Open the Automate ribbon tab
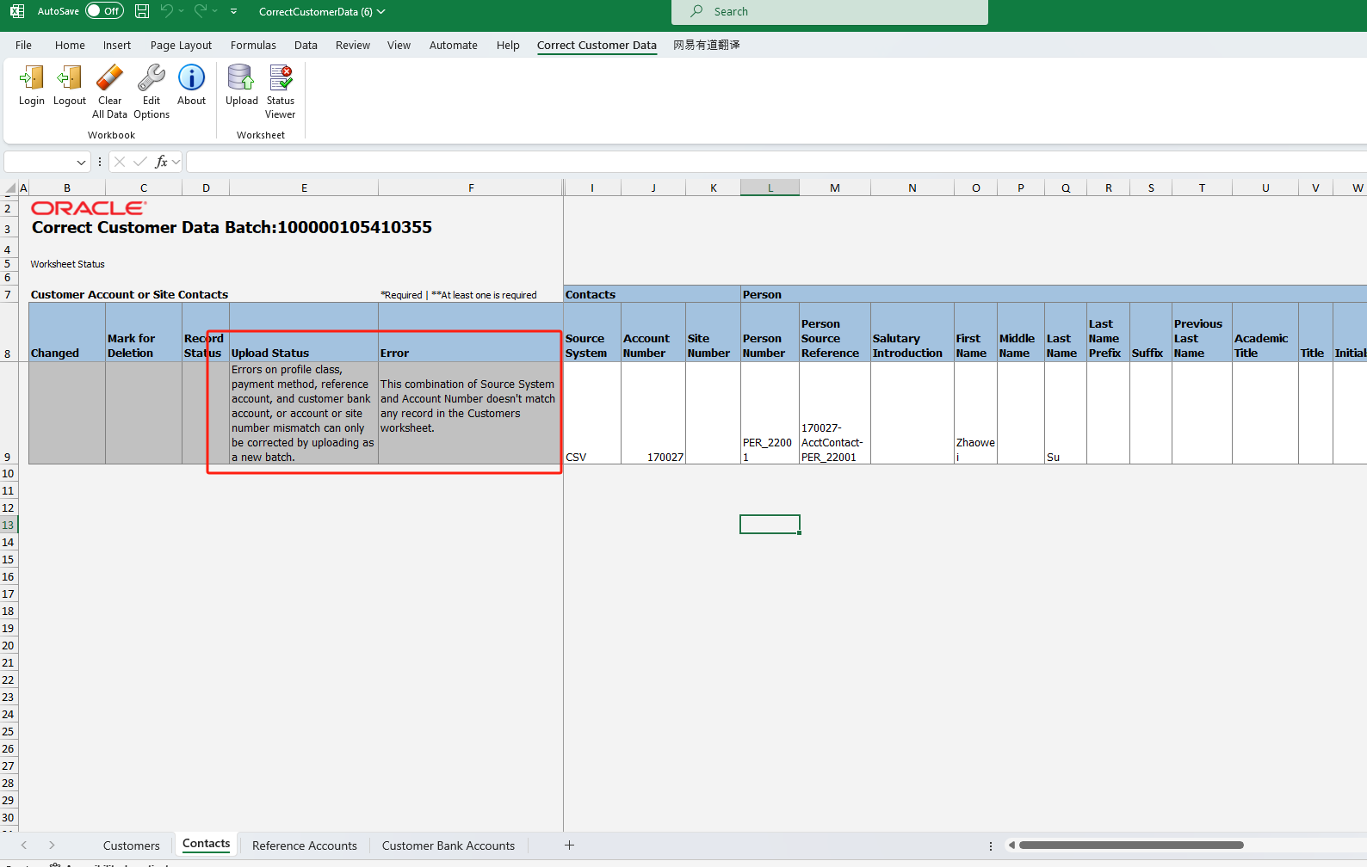1367x867 pixels. pos(454,46)
